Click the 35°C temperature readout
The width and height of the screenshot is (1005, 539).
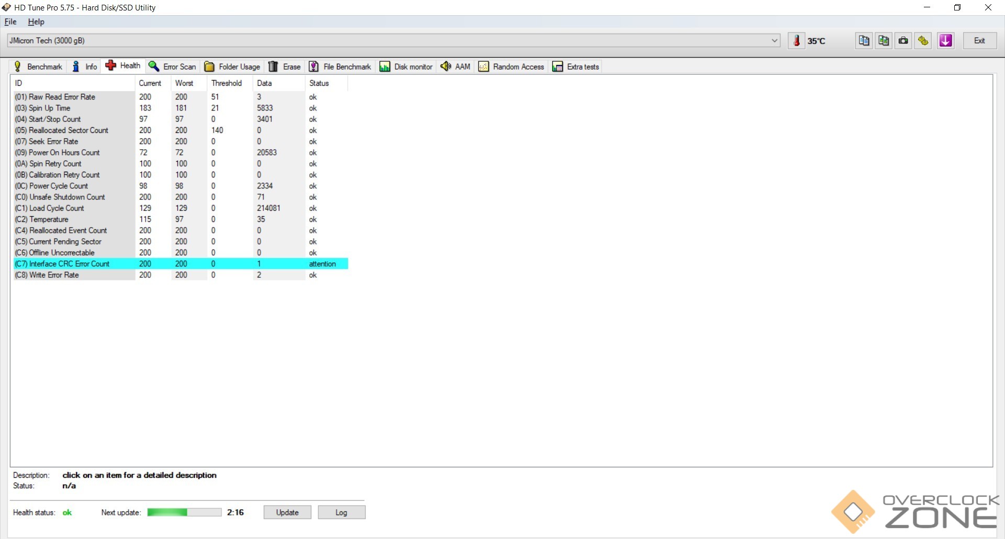[x=816, y=41]
